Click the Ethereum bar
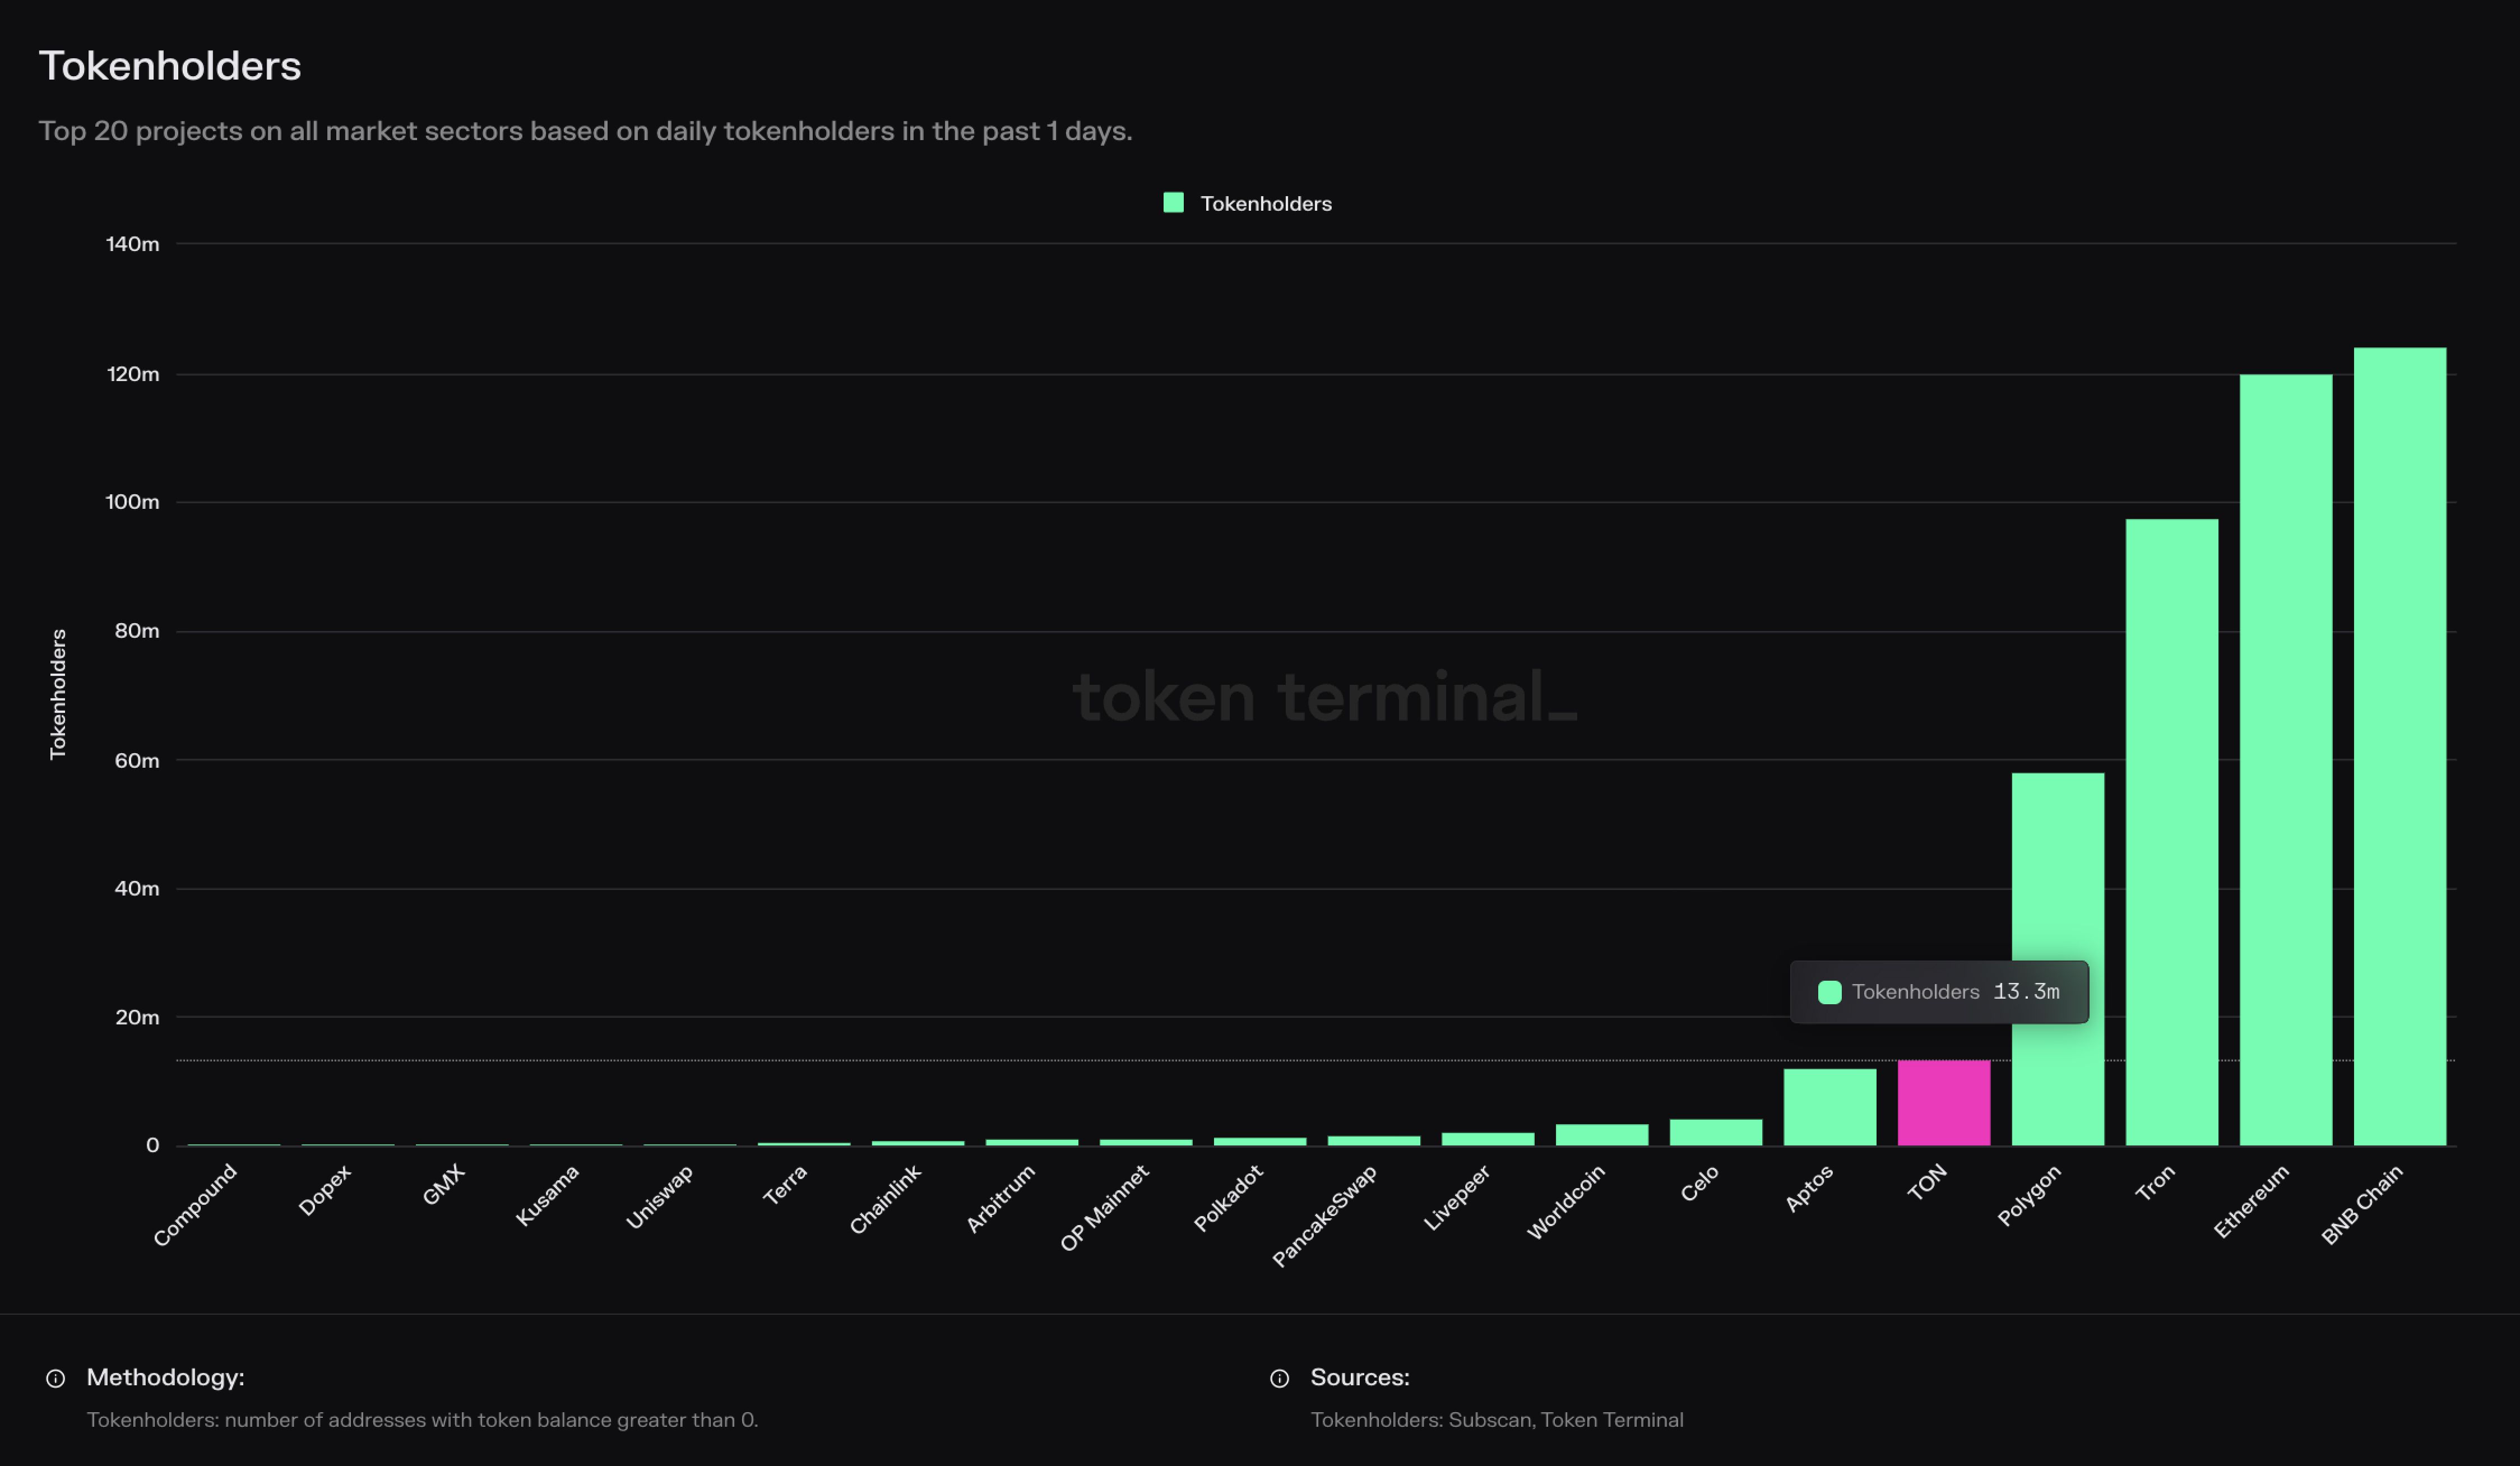Screen dimensions: 2520x1466 [x=2285, y=760]
